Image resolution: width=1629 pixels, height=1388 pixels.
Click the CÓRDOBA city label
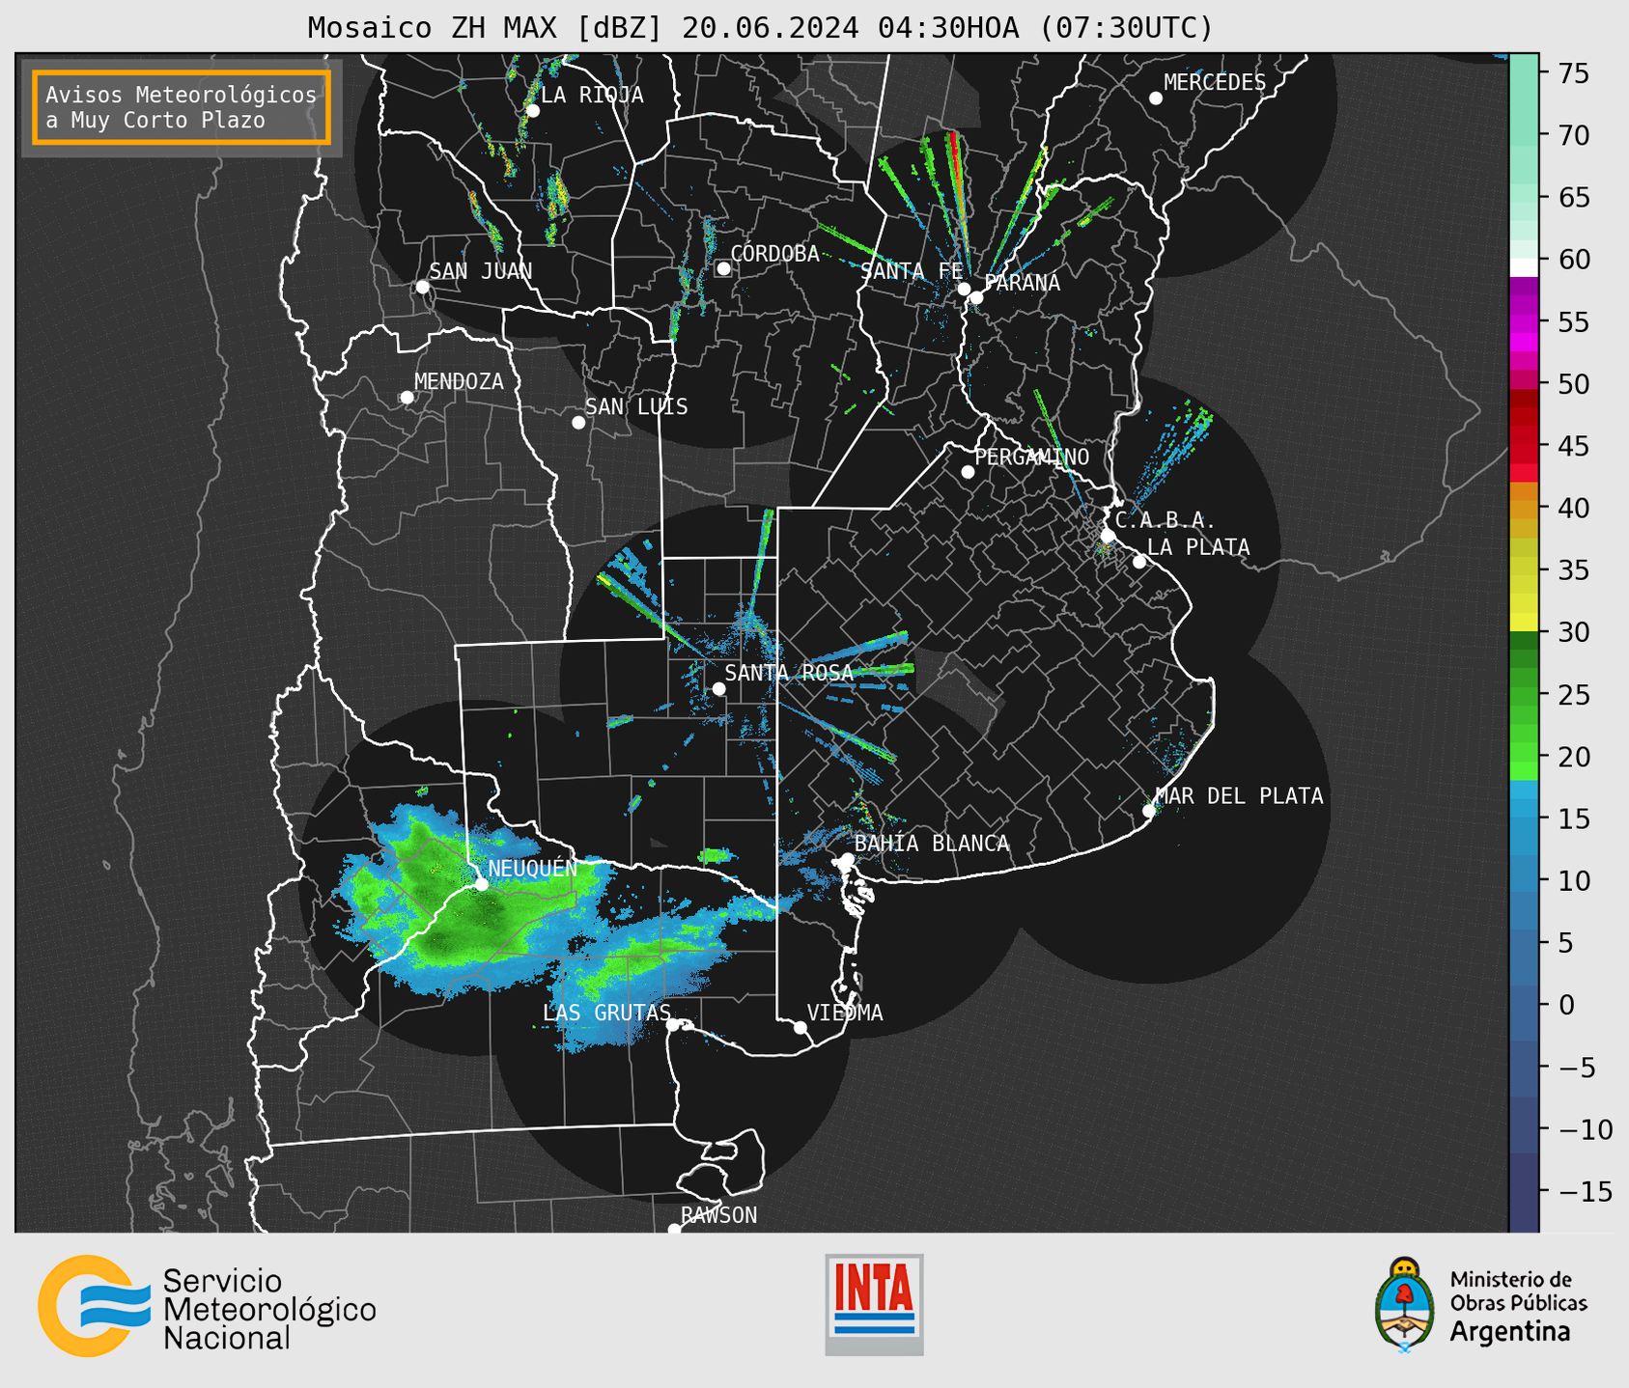tap(774, 253)
